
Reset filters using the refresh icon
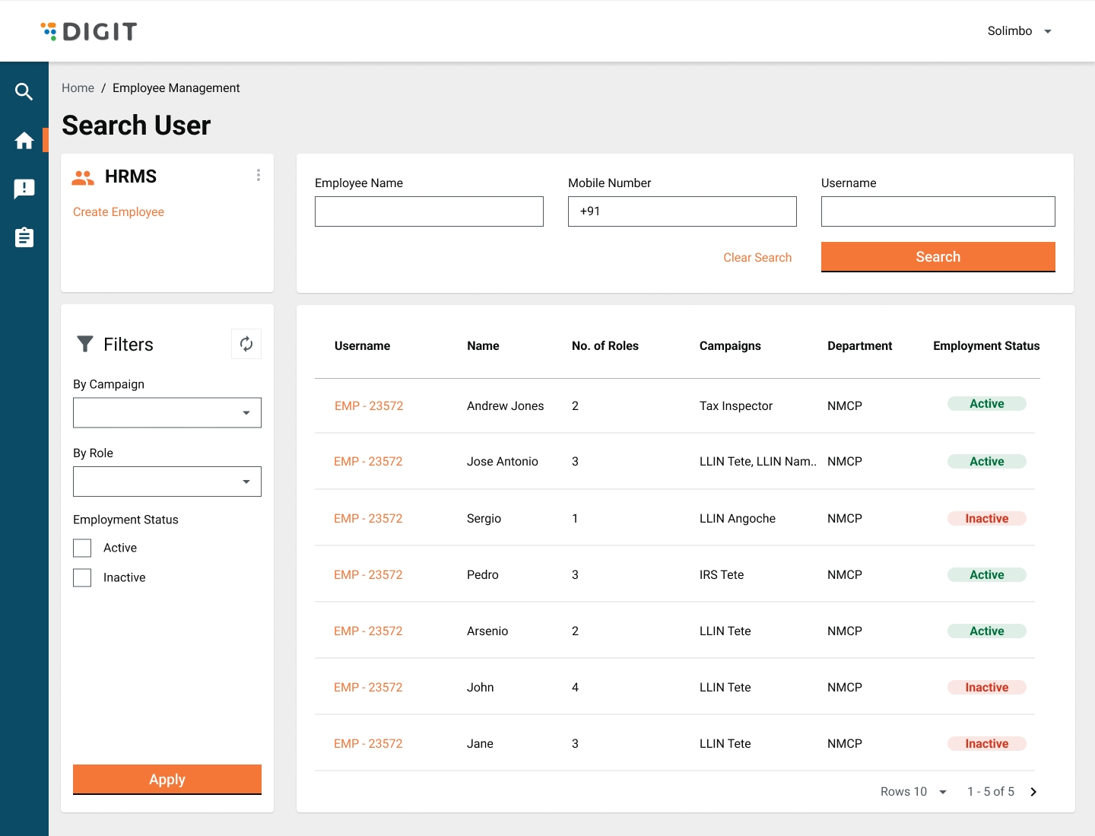(246, 344)
